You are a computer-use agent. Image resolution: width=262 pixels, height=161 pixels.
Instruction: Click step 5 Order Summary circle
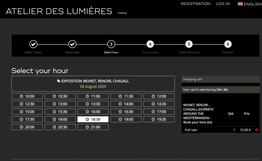click(x=189, y=44)
